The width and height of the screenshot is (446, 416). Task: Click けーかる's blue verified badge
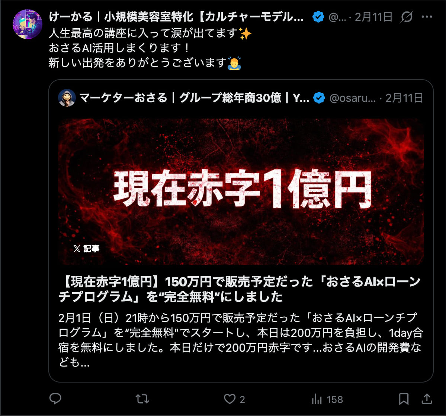click(318, 17)
